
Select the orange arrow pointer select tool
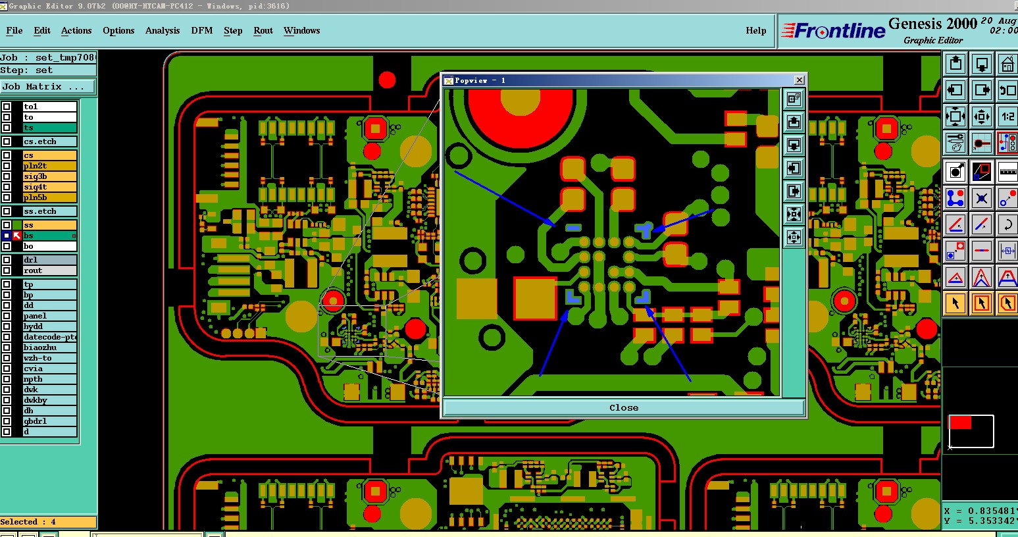pyautogui.click(x=955, y=303)
